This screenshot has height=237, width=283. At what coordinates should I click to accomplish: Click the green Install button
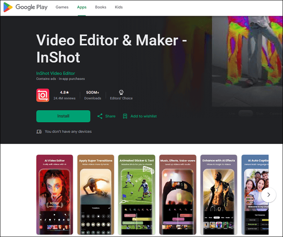pos(63,116)
